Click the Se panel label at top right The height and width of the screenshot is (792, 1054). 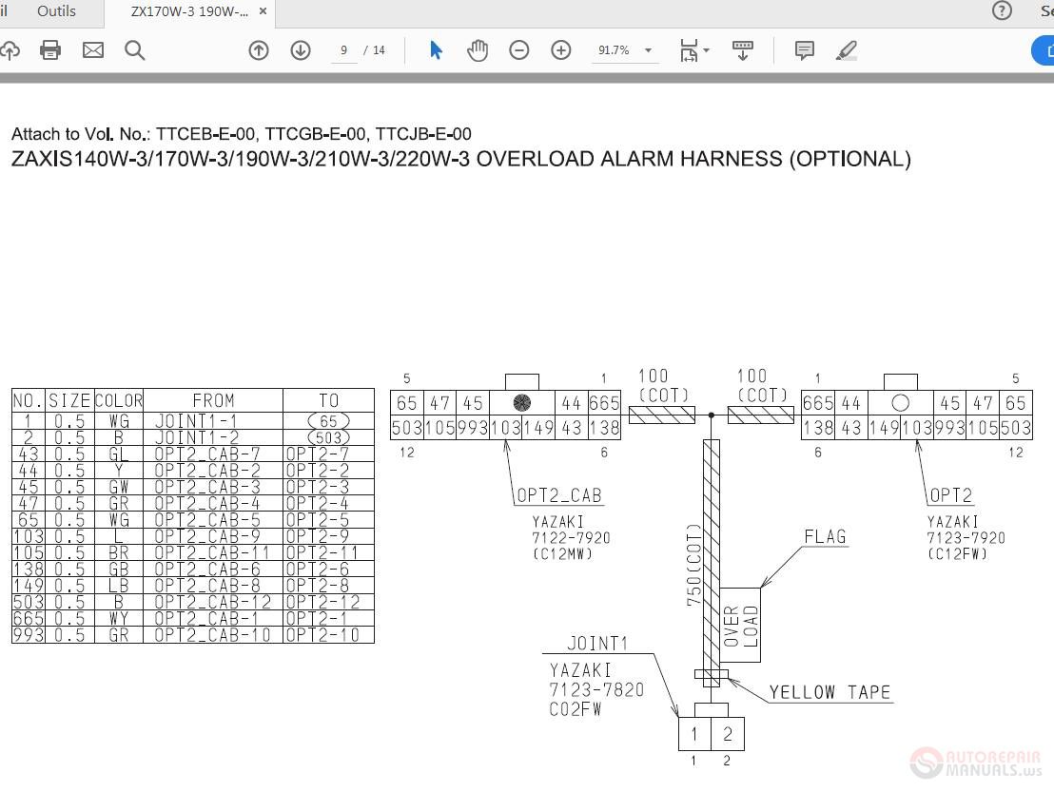pos(1047,10)
